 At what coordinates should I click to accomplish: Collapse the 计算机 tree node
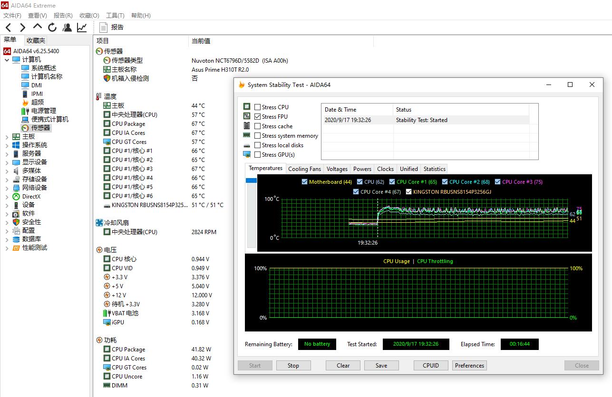(x=7, y=60)
